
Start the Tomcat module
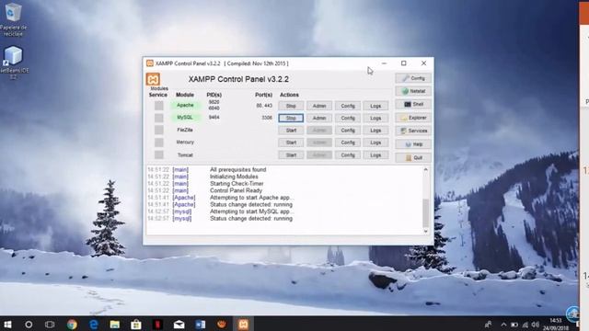click(291, 155)
